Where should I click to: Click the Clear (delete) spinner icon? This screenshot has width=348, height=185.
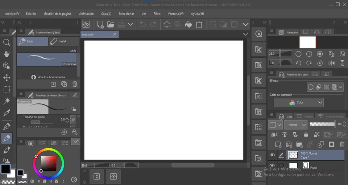[x=167, y=24]
